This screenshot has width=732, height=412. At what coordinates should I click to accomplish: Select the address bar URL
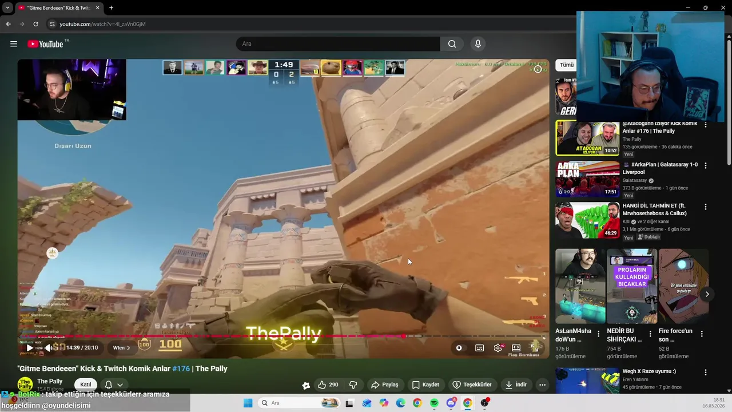(x=103, y=24)
